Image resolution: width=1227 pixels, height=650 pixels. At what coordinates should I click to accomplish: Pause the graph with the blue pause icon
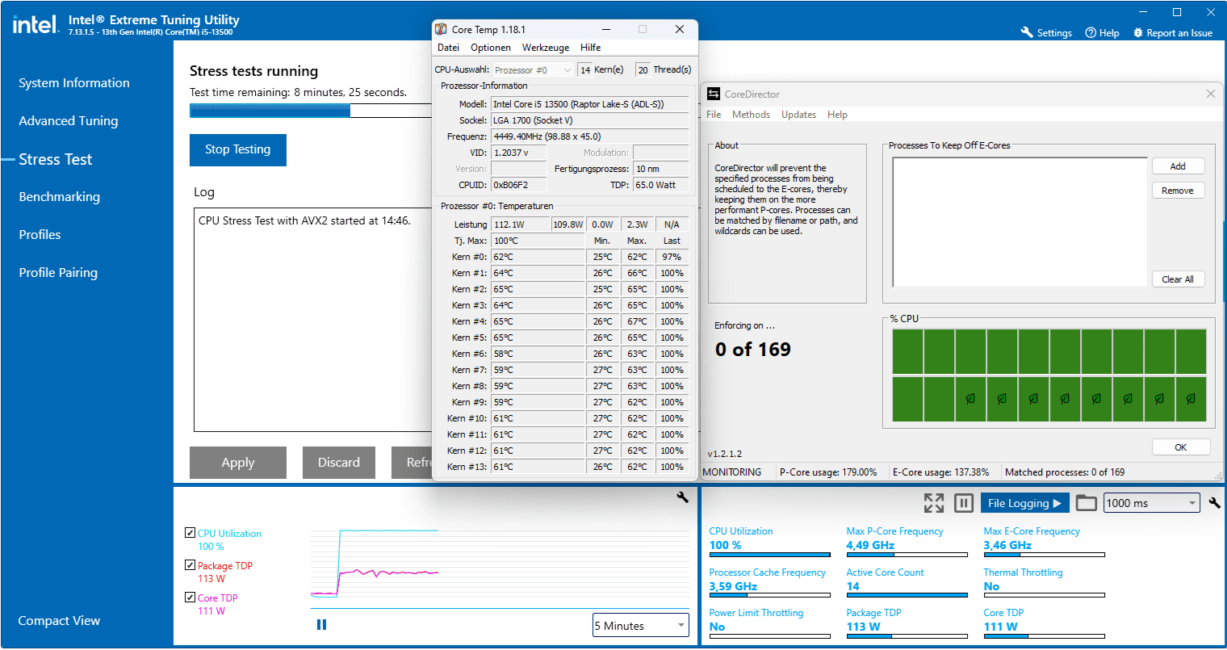click(x=321, y=624)
